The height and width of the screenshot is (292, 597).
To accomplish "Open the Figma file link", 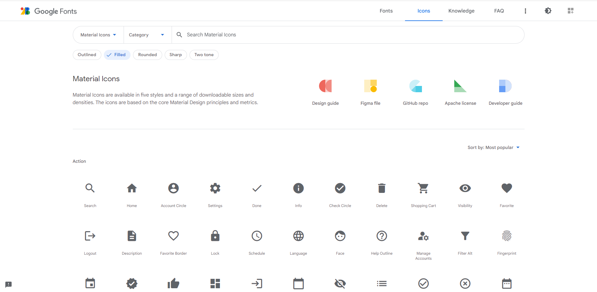I will [x=370, y=93].
